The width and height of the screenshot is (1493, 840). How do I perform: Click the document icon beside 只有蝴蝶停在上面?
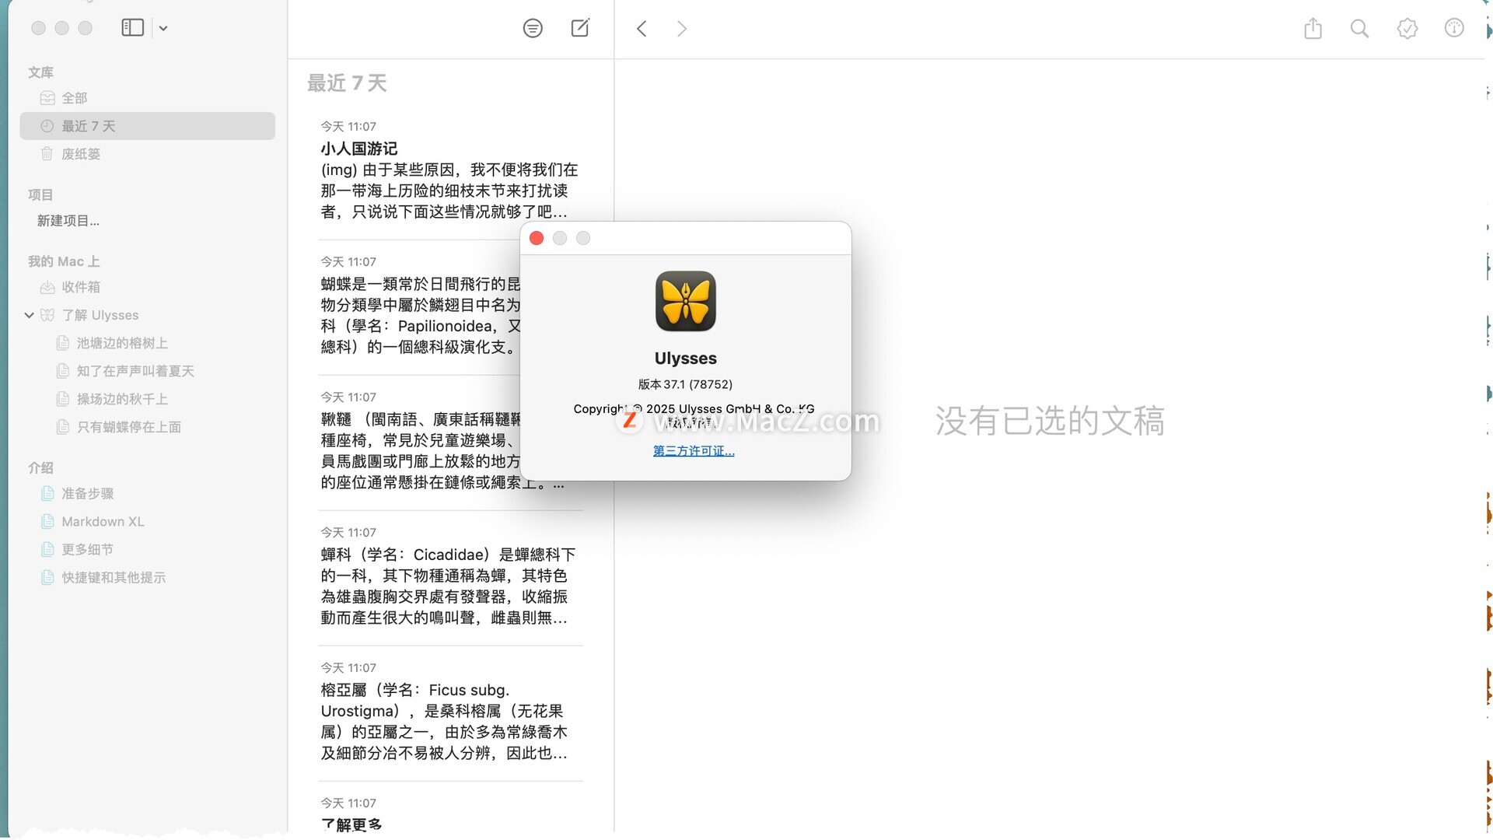click(63, 427)
